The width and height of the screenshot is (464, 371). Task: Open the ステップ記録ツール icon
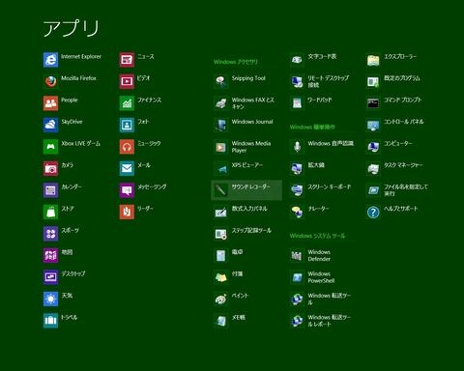221,234
